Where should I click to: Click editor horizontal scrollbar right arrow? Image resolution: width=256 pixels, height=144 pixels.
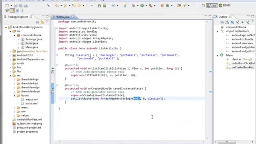pos(203,142)
